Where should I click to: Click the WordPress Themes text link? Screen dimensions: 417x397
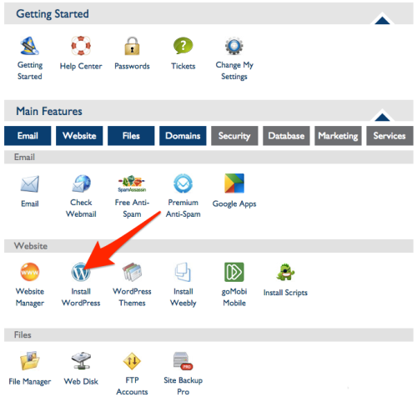tap(132, 297)
